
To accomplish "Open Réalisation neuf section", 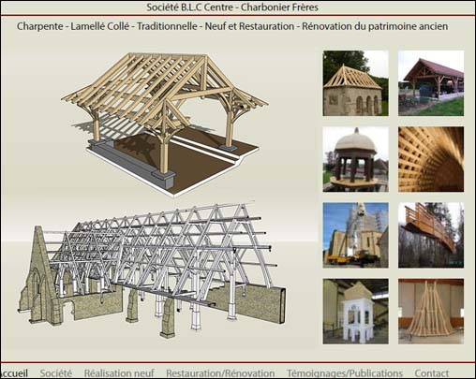I will tap(119, 372).
